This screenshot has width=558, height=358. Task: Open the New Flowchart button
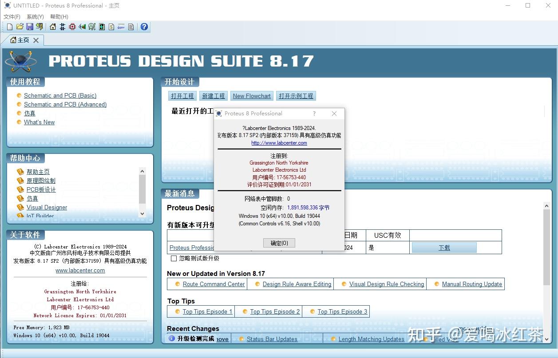[x=251, y=95]
